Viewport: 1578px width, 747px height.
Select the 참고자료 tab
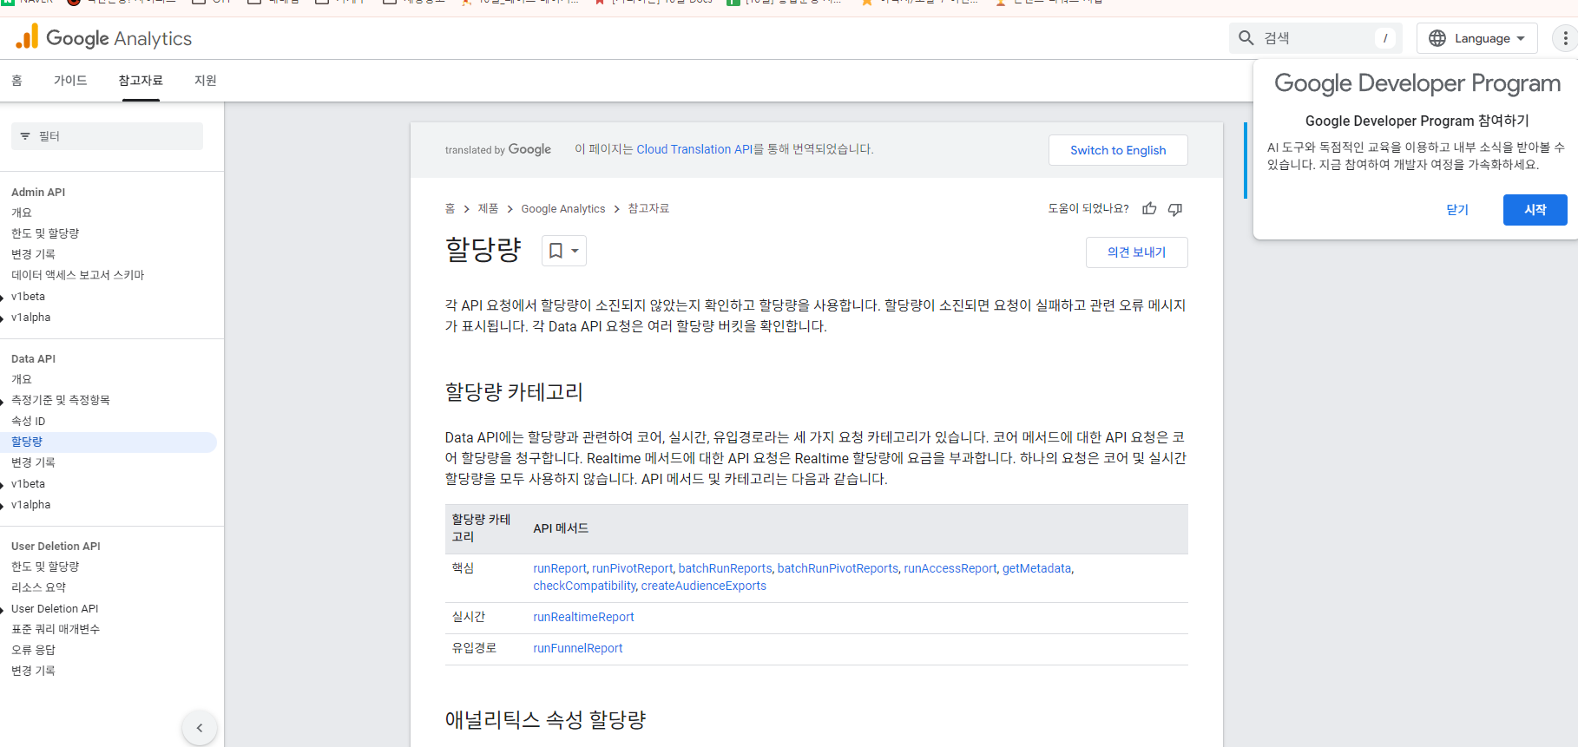tap(141, 80)
